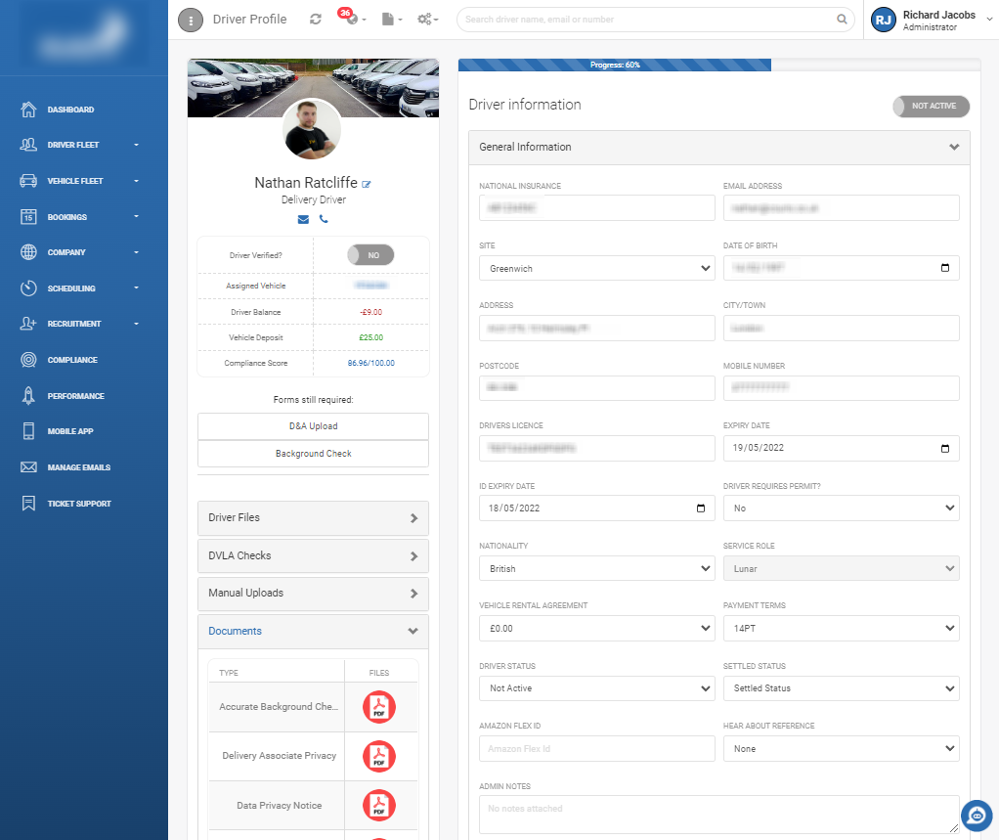
Task: Open the documents icon dropdown in the header
Action: (x=390, y=19)
